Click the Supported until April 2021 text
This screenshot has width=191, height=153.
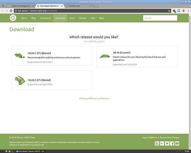pyautogui.click(x=40, y=62)
